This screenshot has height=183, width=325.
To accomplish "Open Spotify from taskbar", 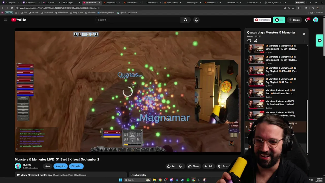I will click(188, 180).
